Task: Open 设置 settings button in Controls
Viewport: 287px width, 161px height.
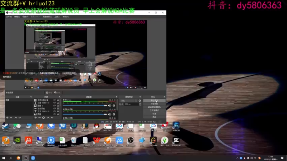Action: pyautogui.click(x=154, y=113)
